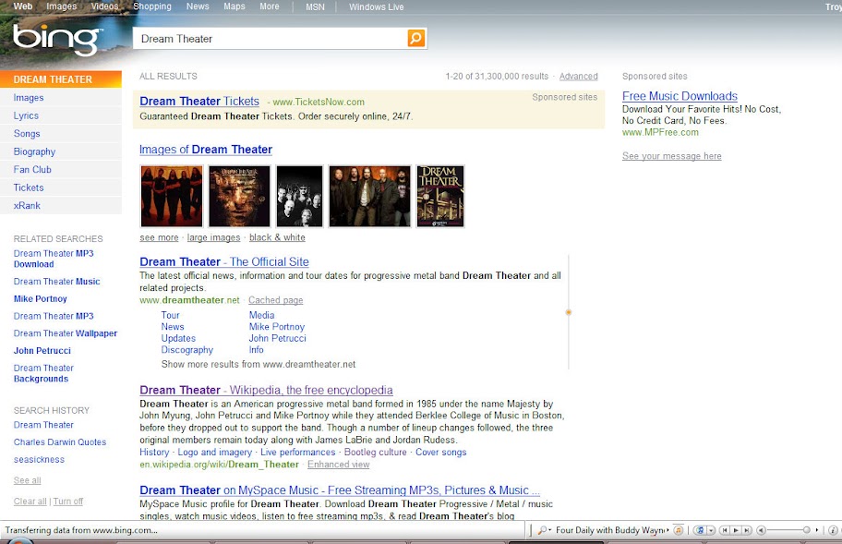
Task: Open the Advanced search link
Action: 578,77
